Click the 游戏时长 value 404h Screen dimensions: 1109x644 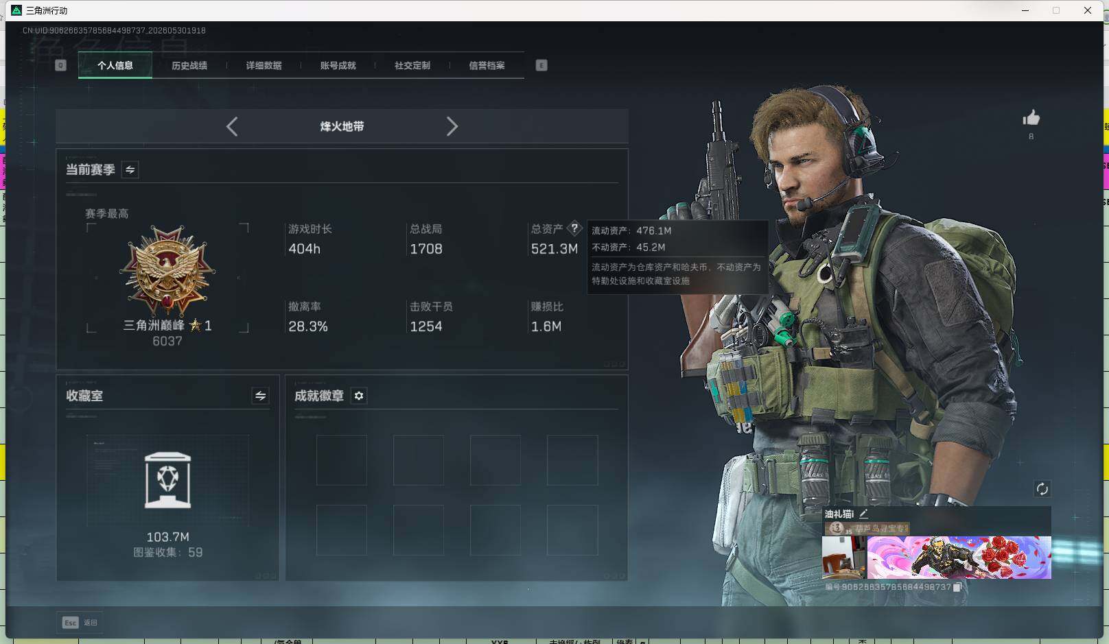pyautogui.click(x=305, y=249)
